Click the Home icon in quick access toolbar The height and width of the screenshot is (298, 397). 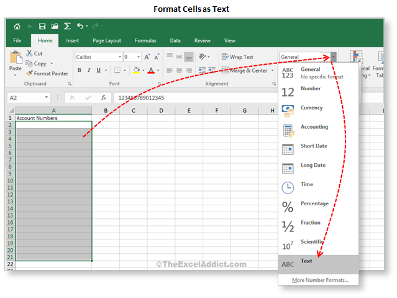(17, 26)
